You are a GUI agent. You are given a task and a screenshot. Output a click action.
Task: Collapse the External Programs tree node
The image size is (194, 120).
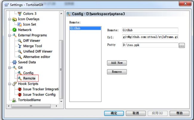(x=10, y=36)
